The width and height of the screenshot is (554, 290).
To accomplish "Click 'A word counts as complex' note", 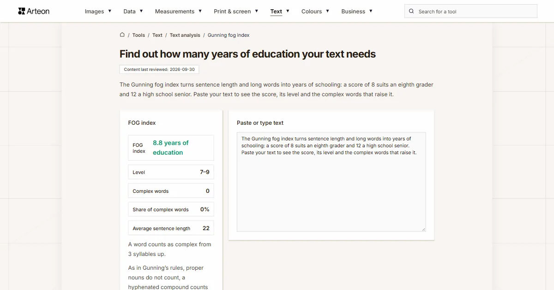I will click(x=170, y=249).
